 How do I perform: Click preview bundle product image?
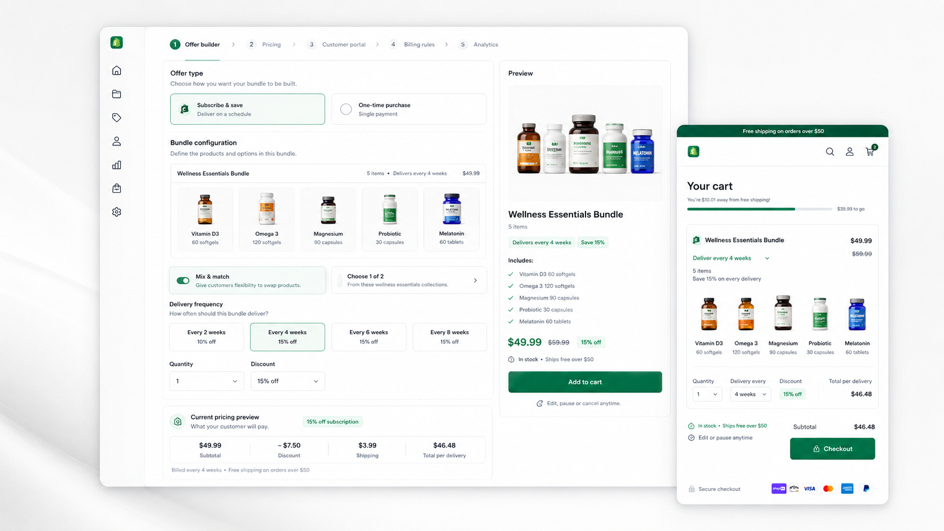585,144
